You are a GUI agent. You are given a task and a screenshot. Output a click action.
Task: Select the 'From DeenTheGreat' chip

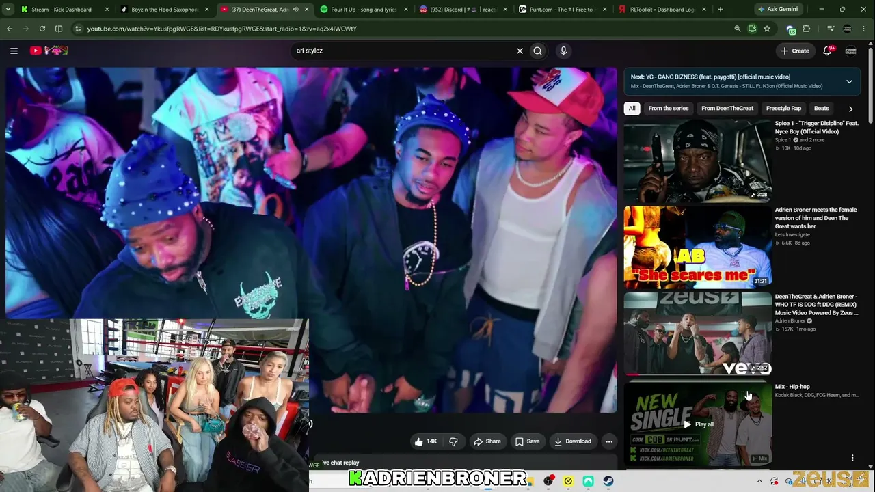(727, 108)
